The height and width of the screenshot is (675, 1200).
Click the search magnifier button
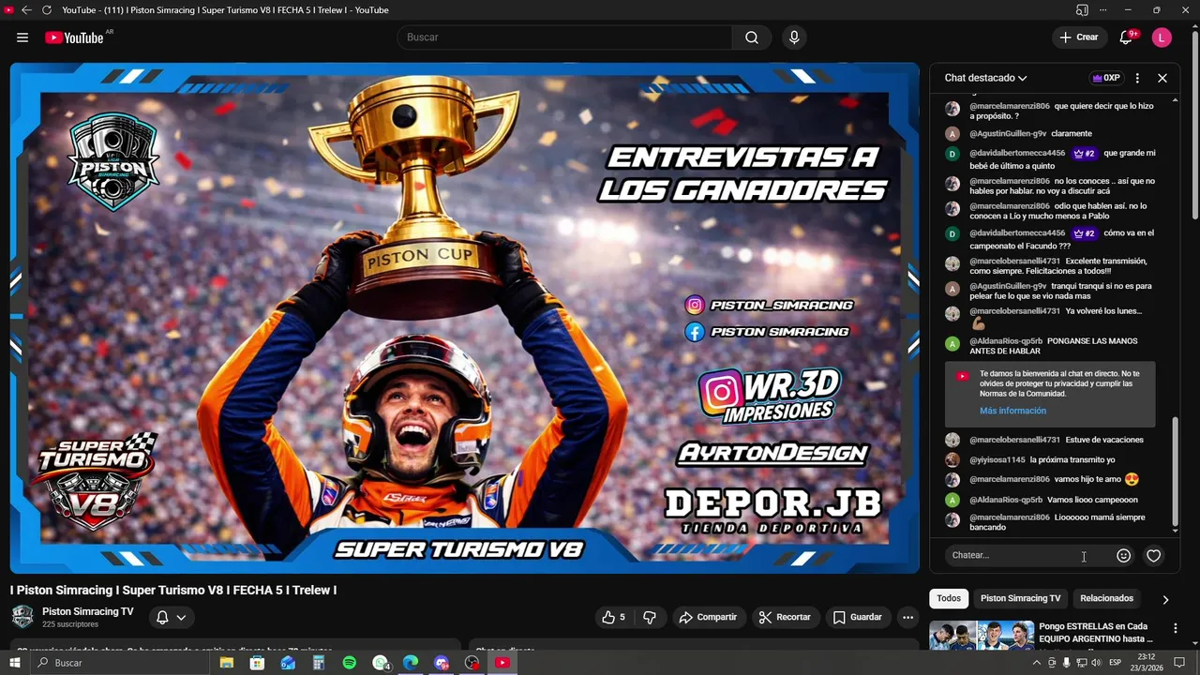point(752,37)
